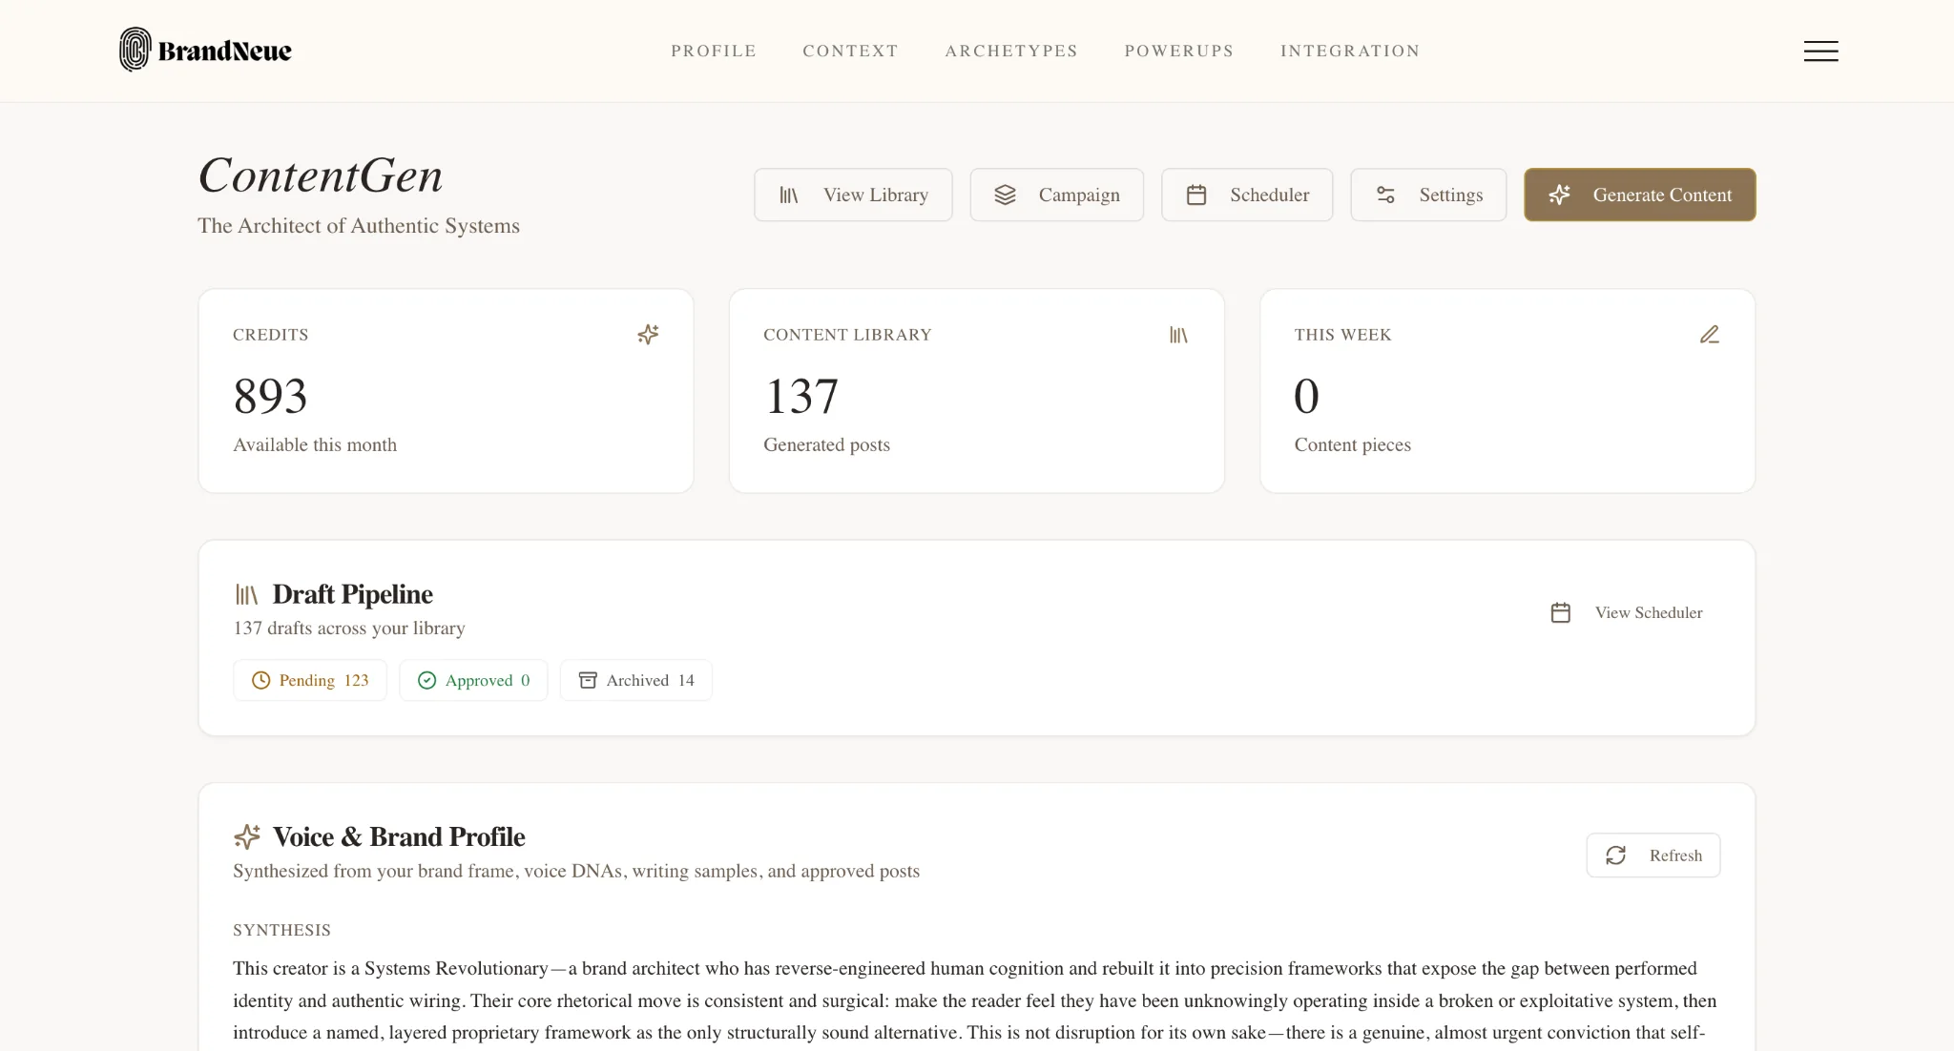Click the 'Content pieces' caption
1954x1051 pixels.
click(x=1352, y=444)
